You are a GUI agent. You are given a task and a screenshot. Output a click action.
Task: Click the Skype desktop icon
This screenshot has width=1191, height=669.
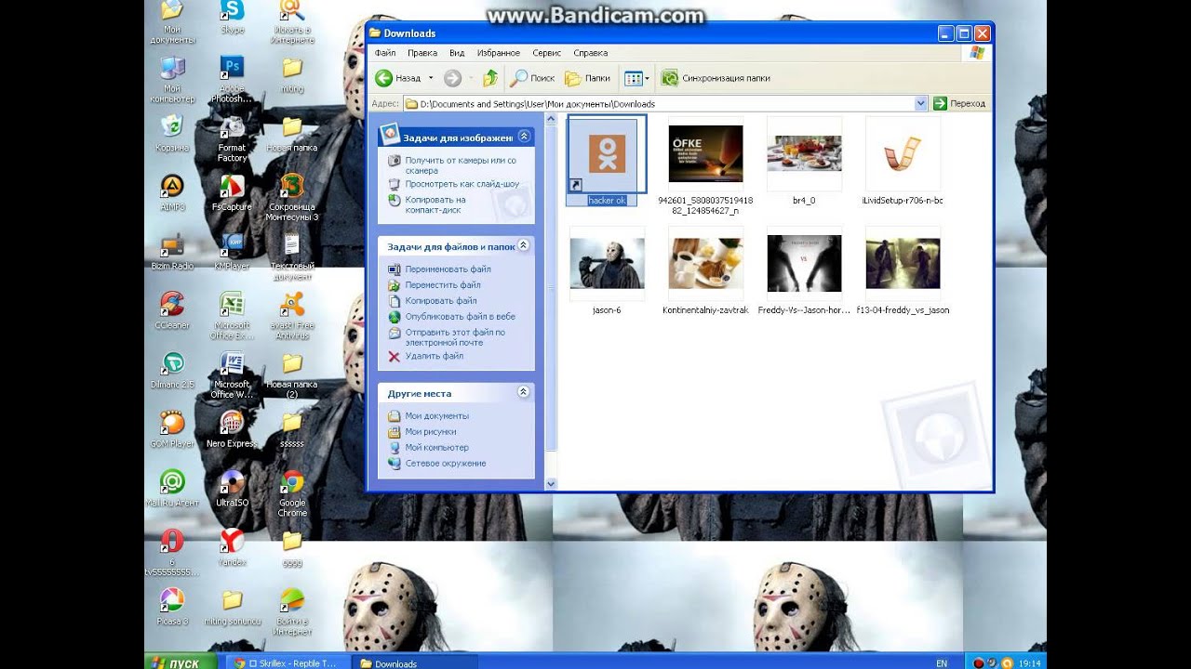pos(232,18)
